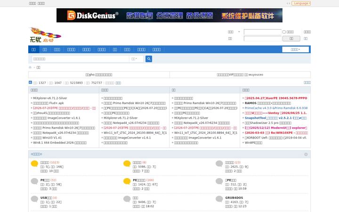Open the thread mentioning zhou45
Viewport: 339px width, 212px height.
pos(51,113)
